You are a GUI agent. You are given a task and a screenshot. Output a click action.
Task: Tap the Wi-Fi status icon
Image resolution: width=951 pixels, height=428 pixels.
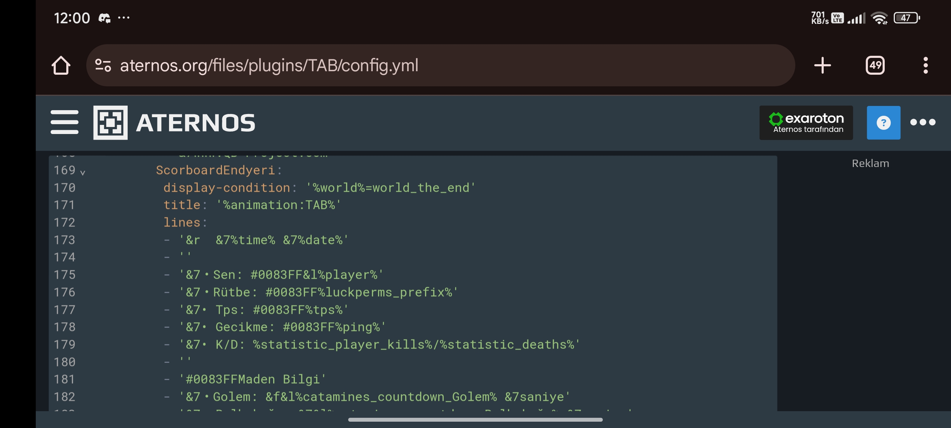pos(879,18)
